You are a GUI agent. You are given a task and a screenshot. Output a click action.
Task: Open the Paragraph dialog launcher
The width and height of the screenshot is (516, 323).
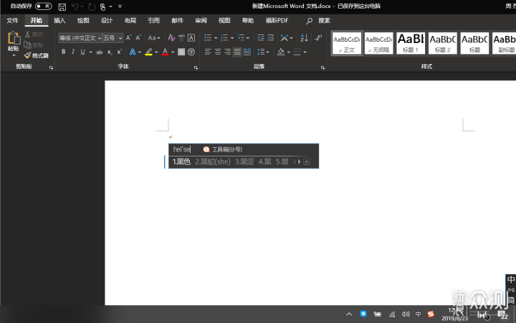[322, 67]
